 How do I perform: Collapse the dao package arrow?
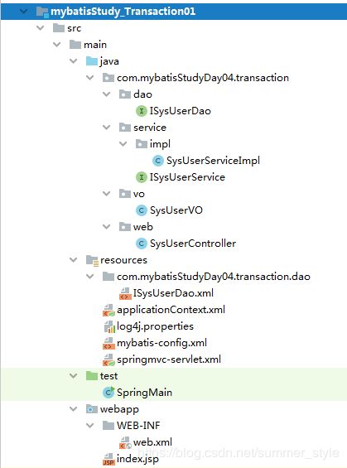click(x=107, y=94)
